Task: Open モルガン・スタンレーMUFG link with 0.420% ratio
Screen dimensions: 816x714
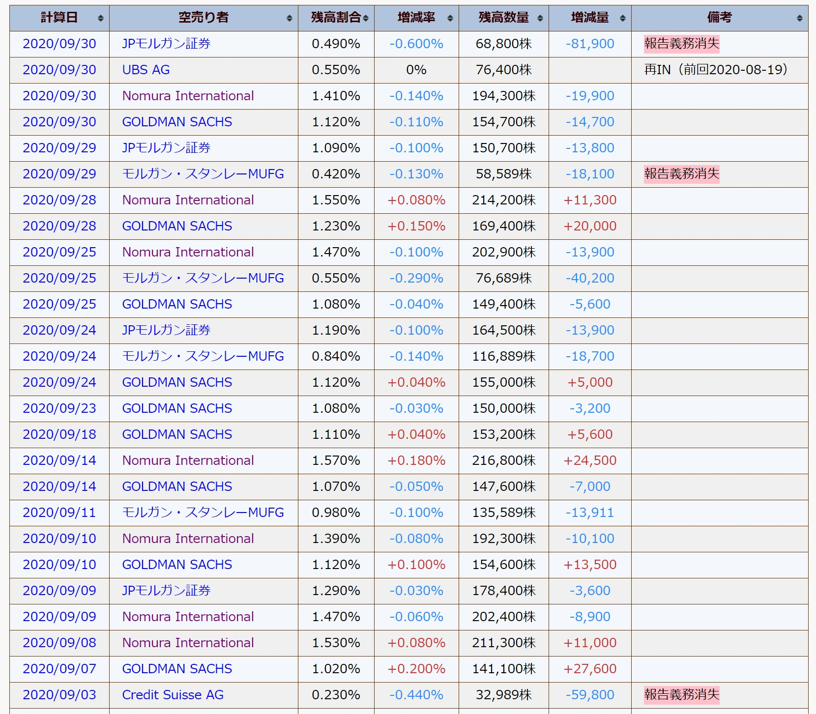Action: (x=203, y=174)
